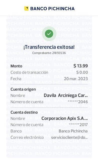Select the Costo de transacción value $ 0.00

tap(82, 72)
